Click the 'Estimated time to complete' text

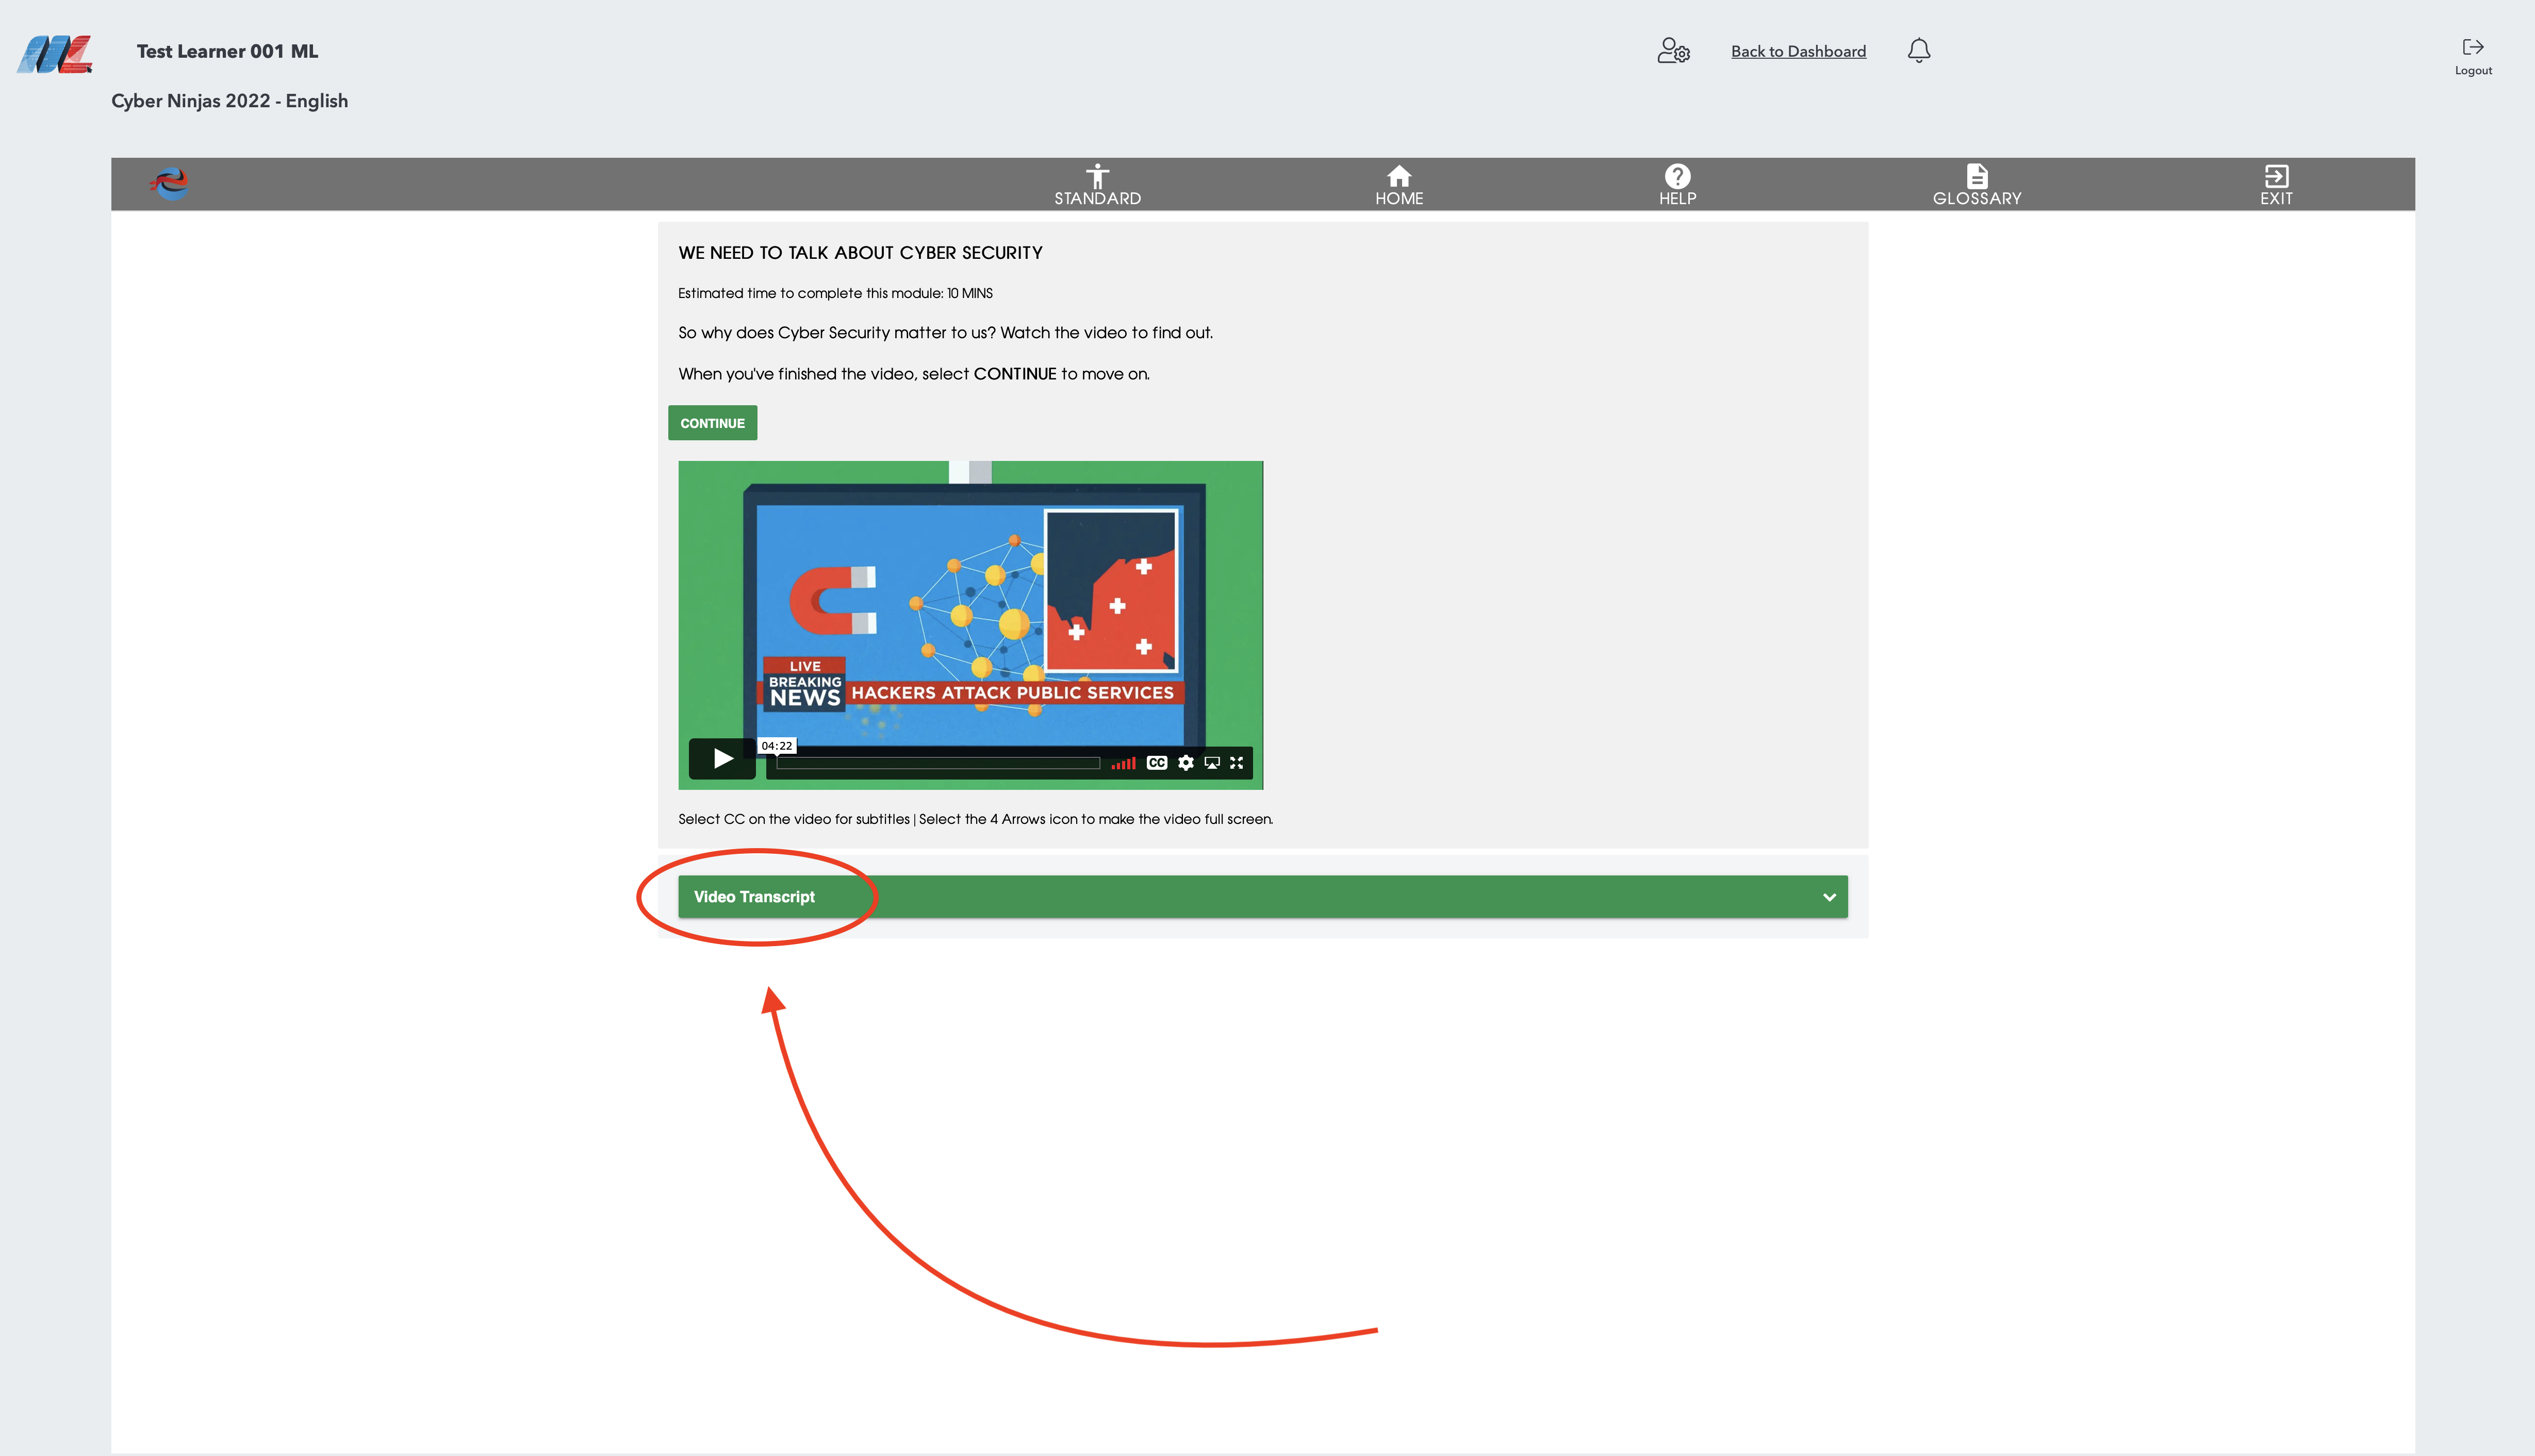coord(835,293)
